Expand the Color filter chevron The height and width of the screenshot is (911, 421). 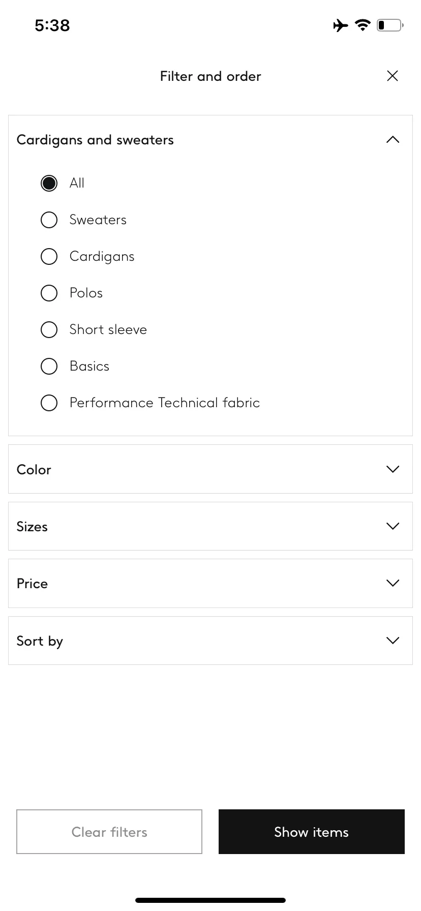[393, 469]
